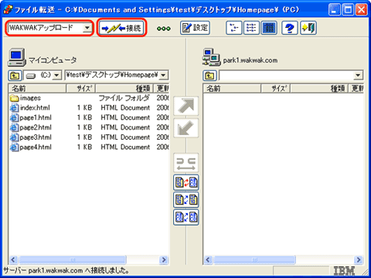The width and height of the screenshot is (371, 278).
Task: Open the 設定 settings button
Action: [195, 28]
